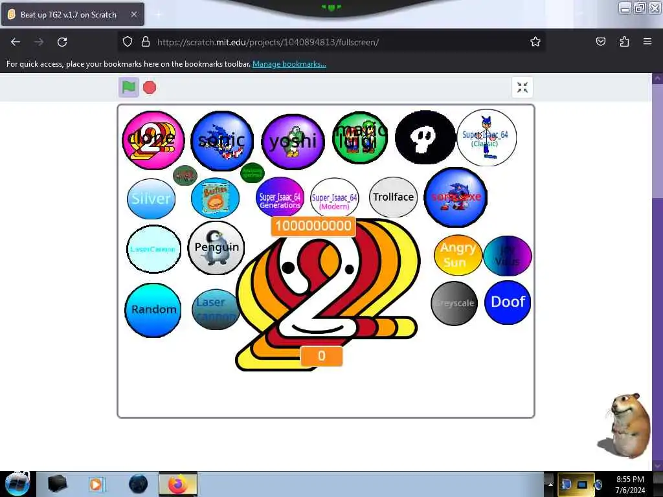Open the Windows Start orb
The height and width of the screenshot is (497, 663).
(x=17, y=484)
